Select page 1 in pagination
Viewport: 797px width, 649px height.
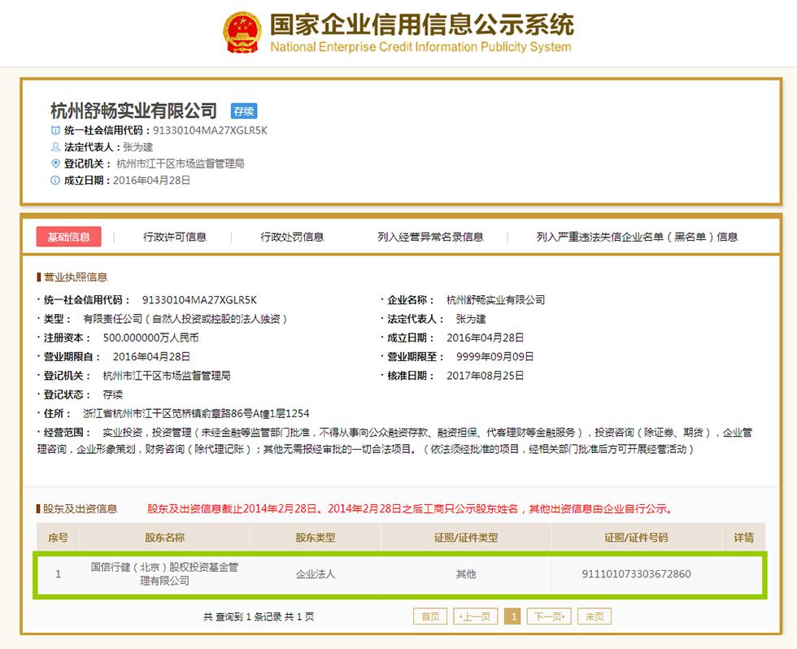pyautogui.click(x=513, y=616)
